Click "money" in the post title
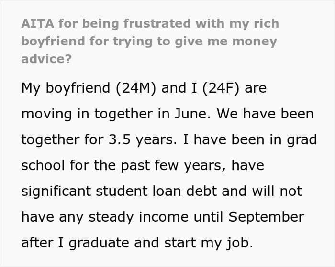 pyautogui.click(x=255, y=42)
